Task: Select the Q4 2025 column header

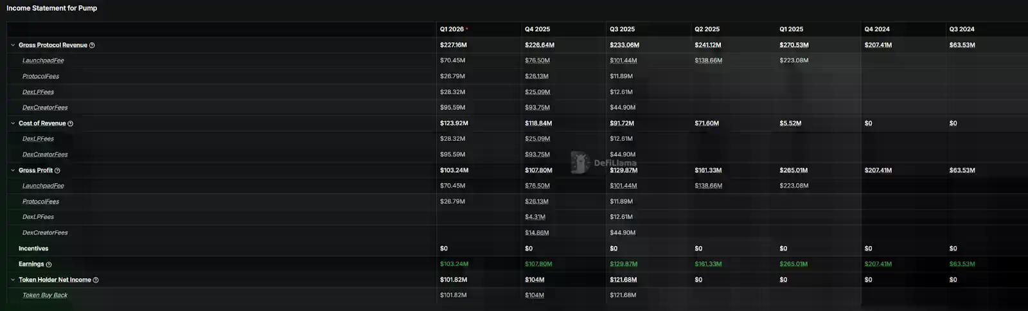Action: coord(537,30)
